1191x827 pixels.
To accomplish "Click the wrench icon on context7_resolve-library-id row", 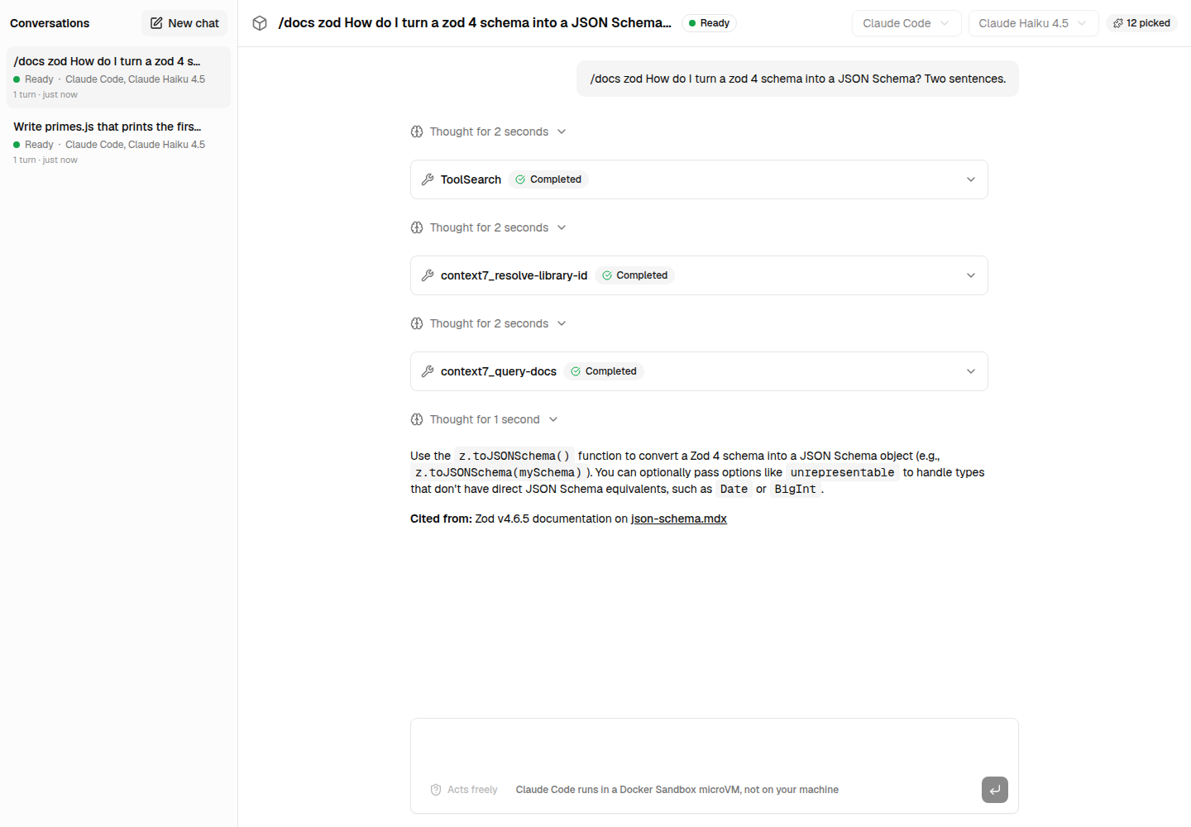I will click(x=428, y=275).
